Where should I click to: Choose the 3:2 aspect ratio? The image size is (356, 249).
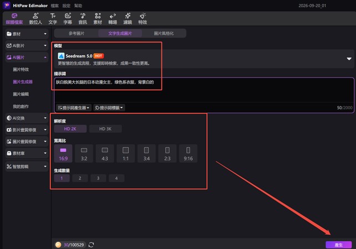tap(84, 153)
